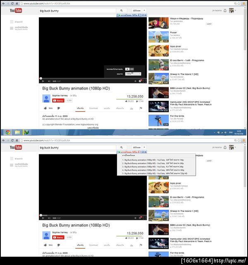Bookmark page with star in top browser
This screenshot has width=248, height=265.
pyautogui.click(x=239, y=4)
